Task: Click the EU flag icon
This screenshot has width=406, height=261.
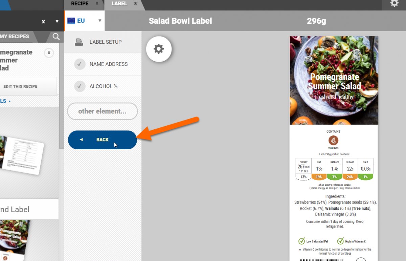Action: point(71,21)
